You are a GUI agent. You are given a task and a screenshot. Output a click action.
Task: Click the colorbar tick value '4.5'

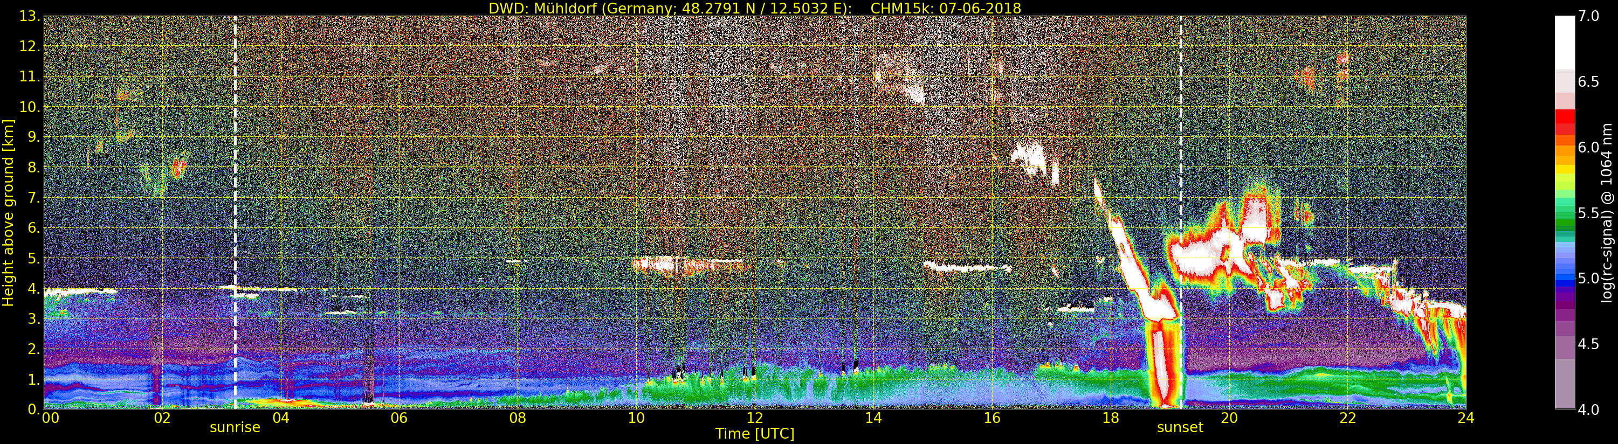(x=1588, y=344)
